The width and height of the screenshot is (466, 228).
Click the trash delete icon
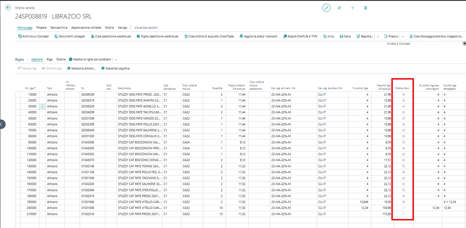366,8
